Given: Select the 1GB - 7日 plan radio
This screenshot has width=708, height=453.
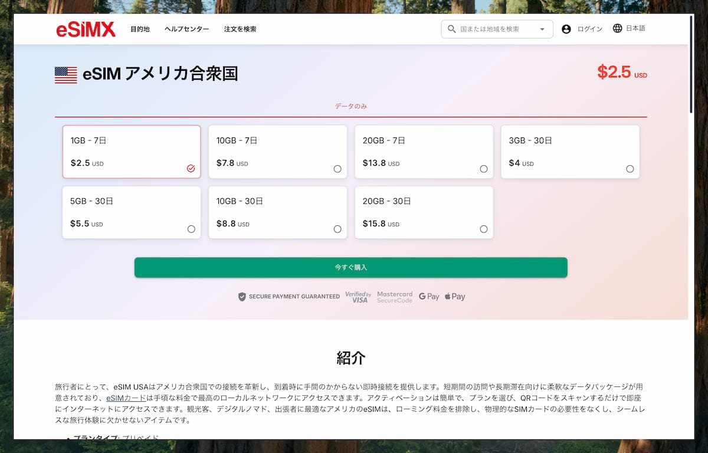Looking at the screenshot, I should pos(191,169).
